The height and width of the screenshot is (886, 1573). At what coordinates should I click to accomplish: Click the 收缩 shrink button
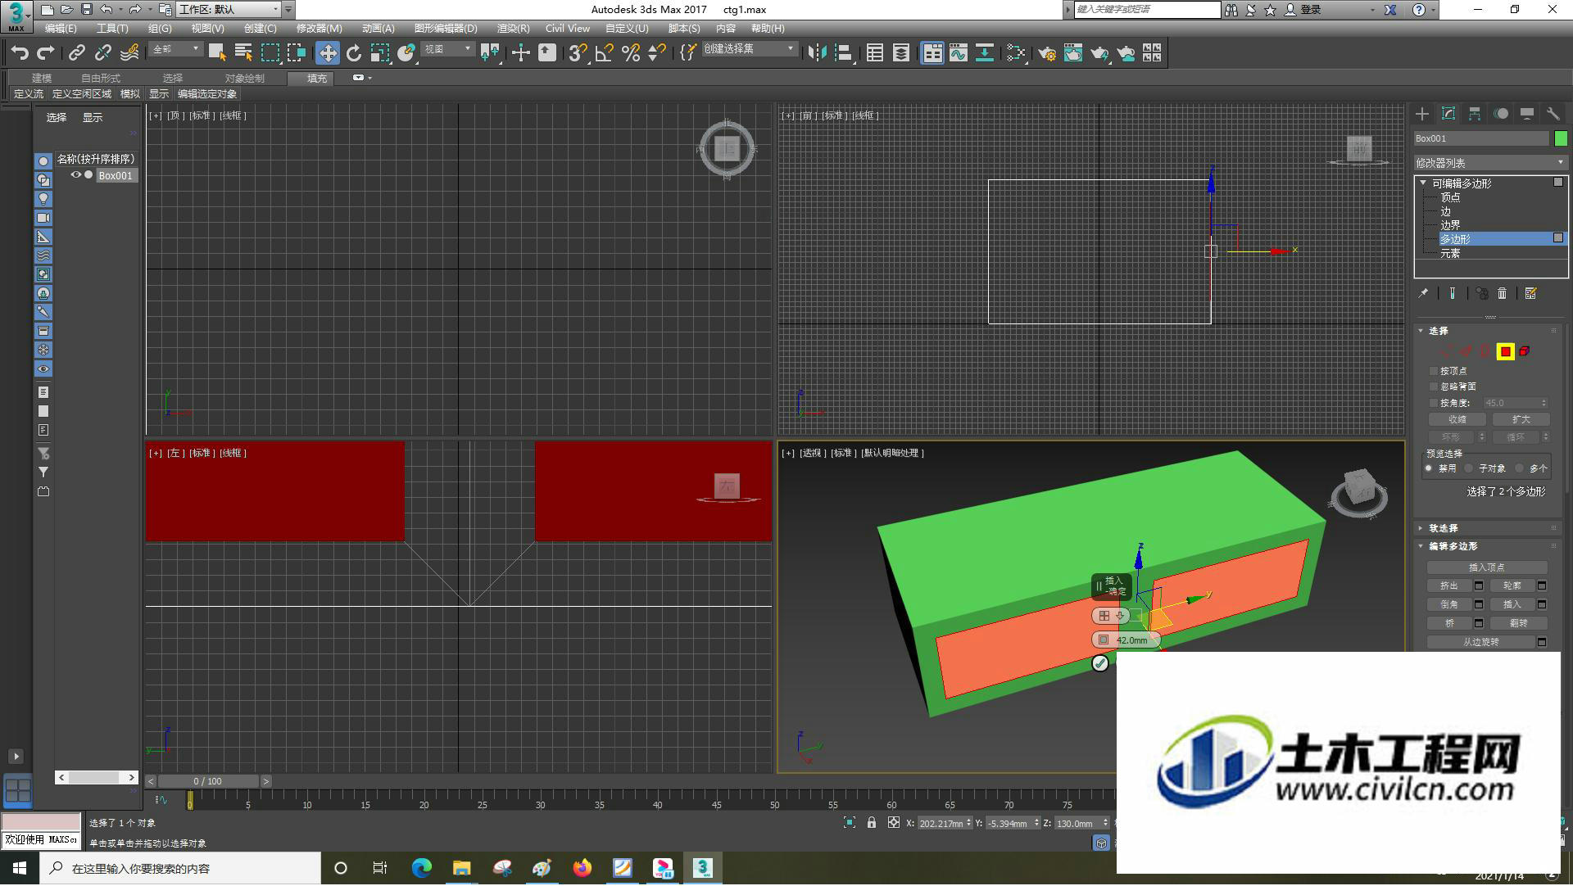[x=1457, y=419]
